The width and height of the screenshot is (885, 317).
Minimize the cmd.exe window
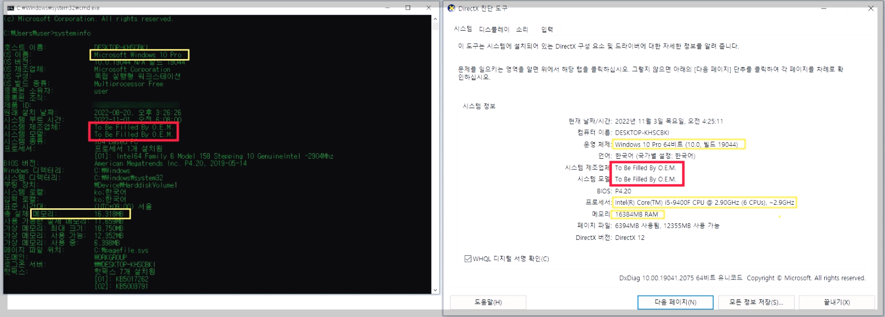tap(388, 8)
